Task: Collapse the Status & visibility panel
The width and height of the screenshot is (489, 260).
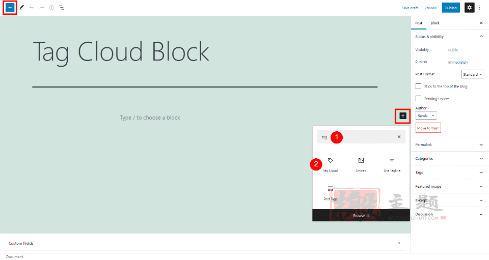Action: tap(450, 37)
